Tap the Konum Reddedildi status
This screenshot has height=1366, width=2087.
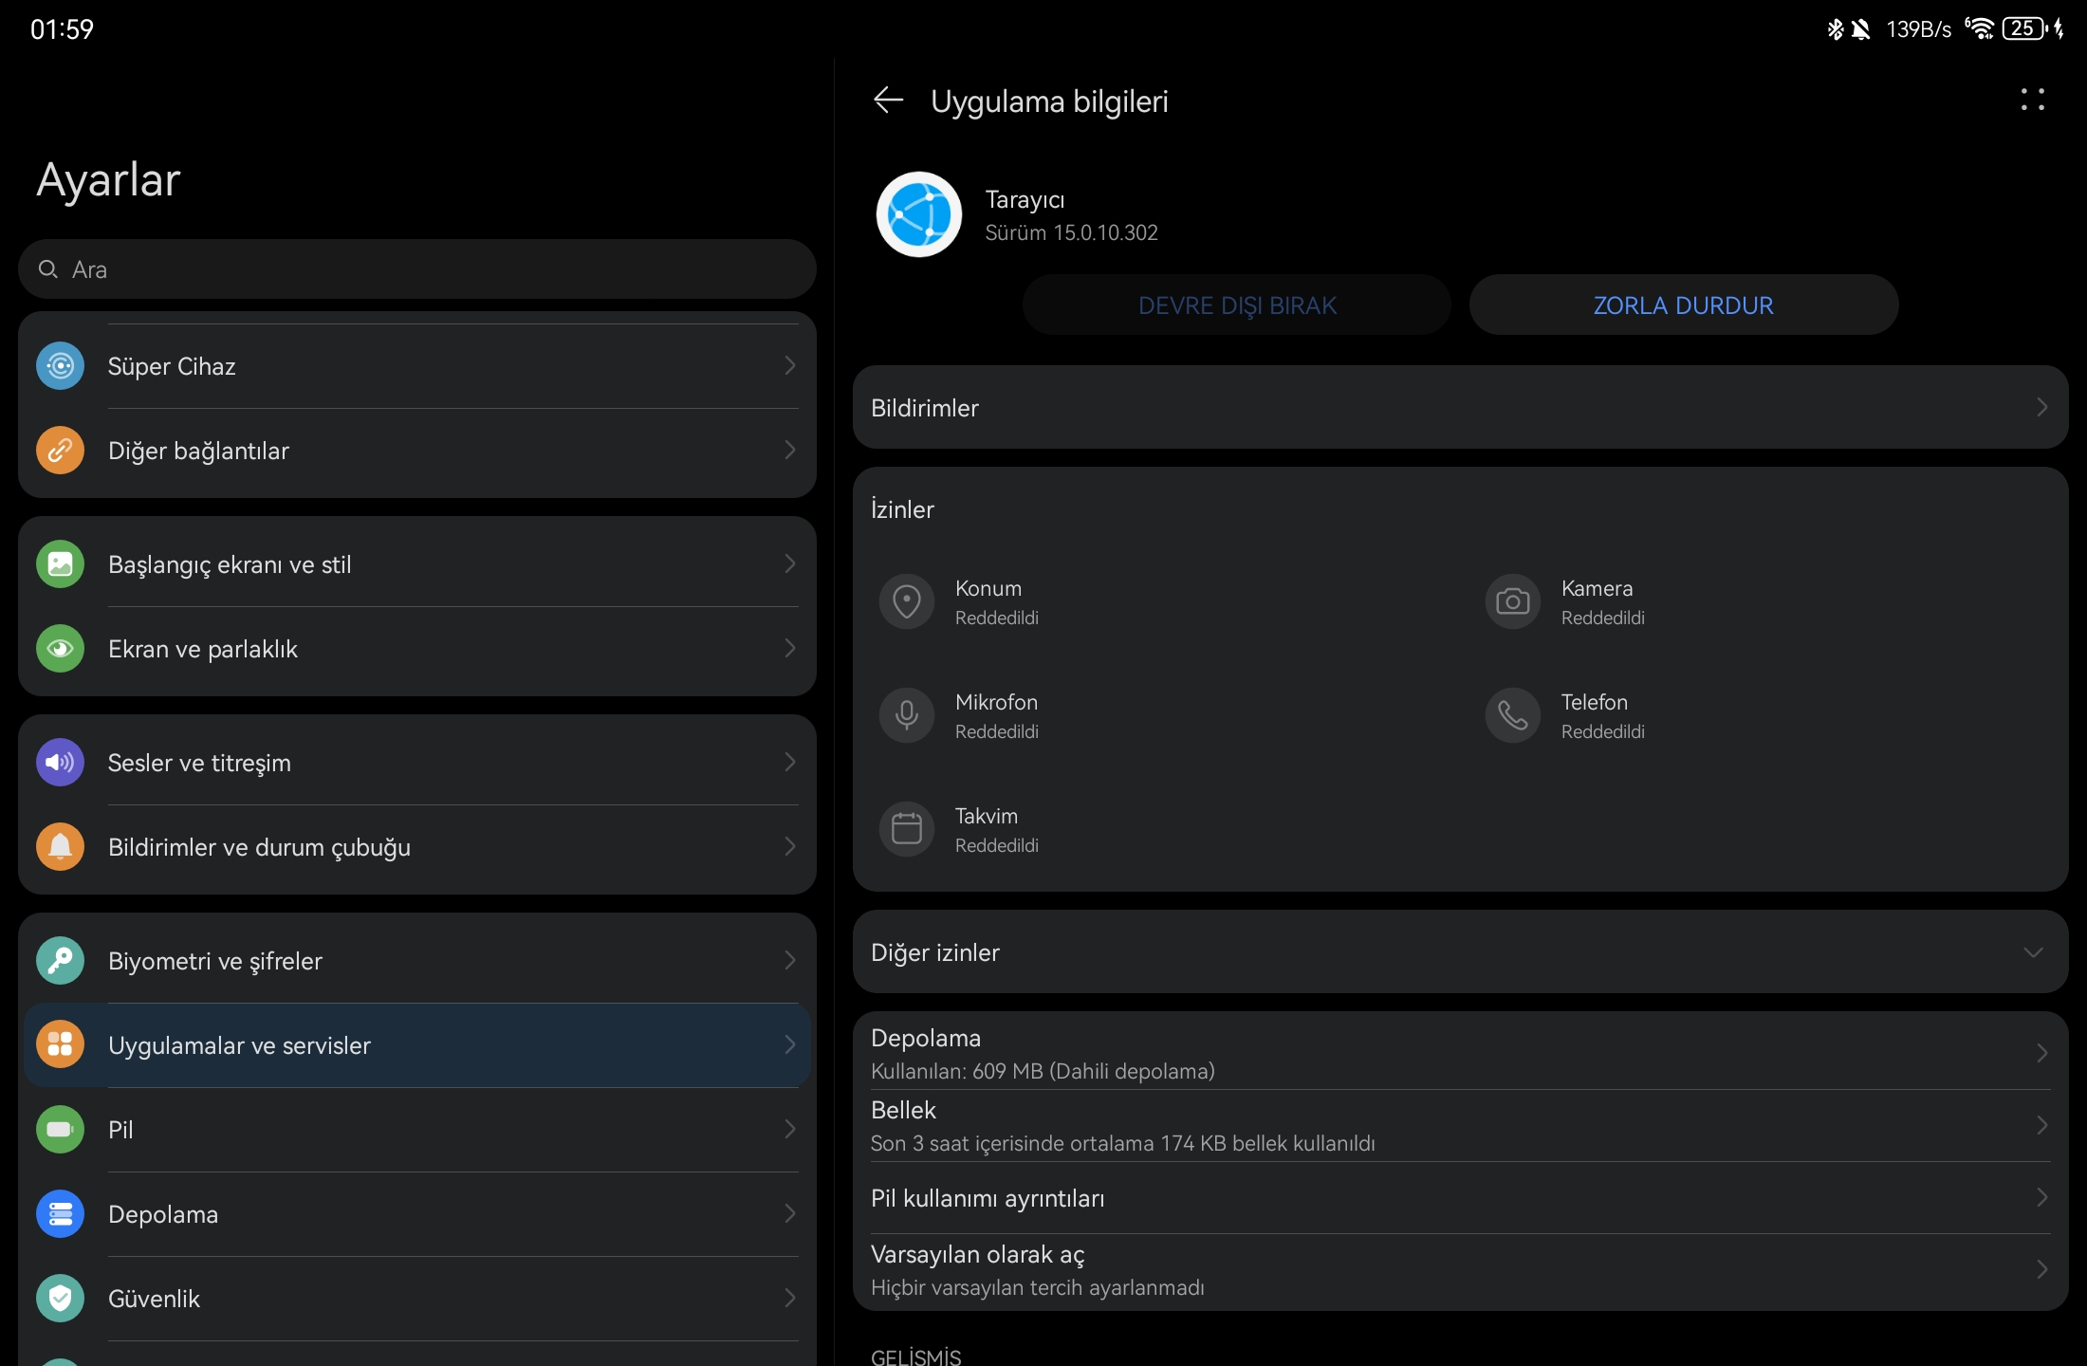click(997, 618)
